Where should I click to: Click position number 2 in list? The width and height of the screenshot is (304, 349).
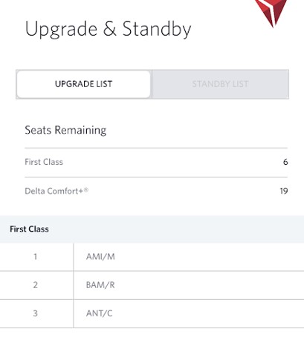36,285
